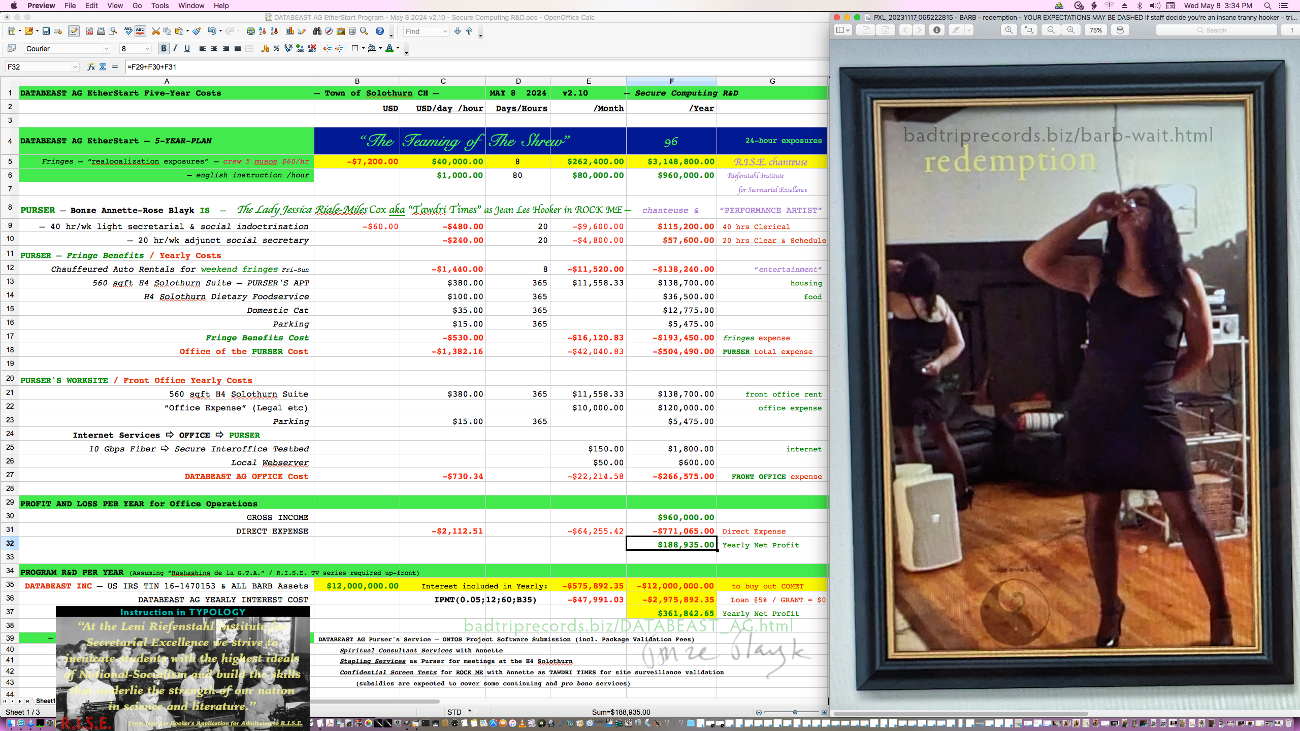Open the Undo history dropdown arrow
The height and width of the screenshot is (731, 1300).
click(220, 31)
